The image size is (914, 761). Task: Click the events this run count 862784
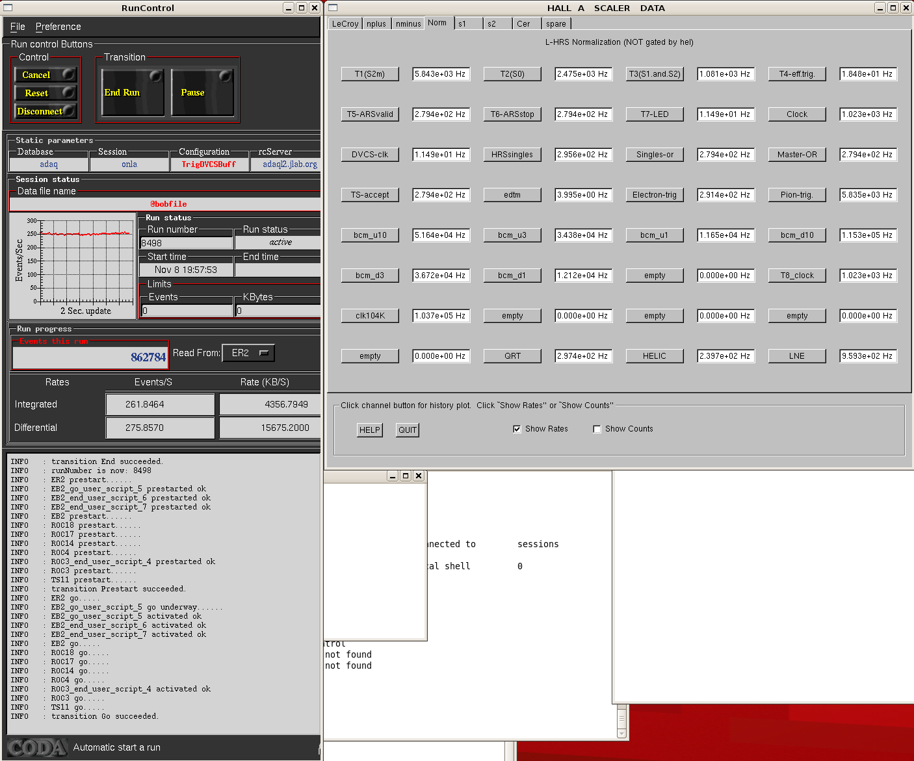pos(90,357)
